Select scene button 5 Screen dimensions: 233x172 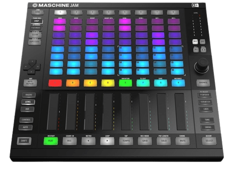coord(125,12)
